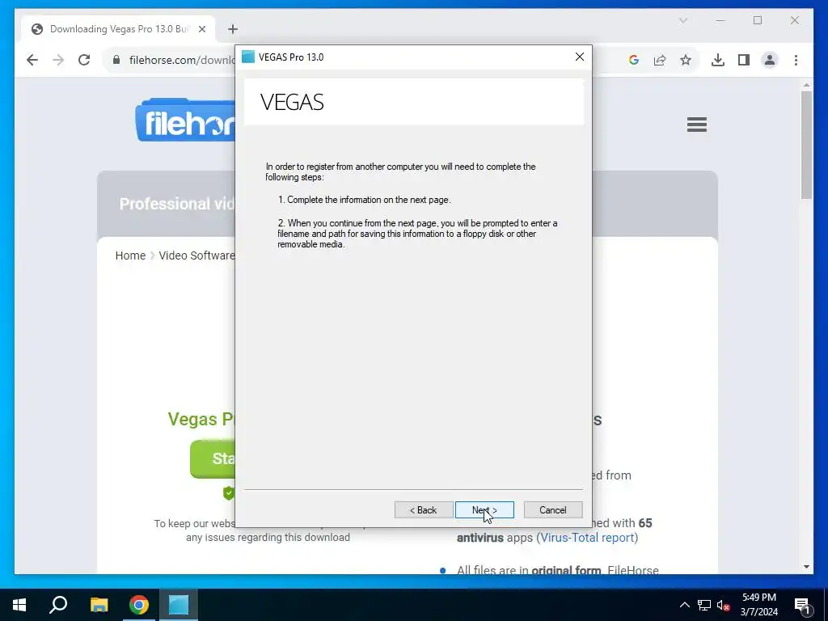Close the VEGAS Pro 13.0 dialog
Image resolution: width=828 pixels, height=621 pixels.
579,57
